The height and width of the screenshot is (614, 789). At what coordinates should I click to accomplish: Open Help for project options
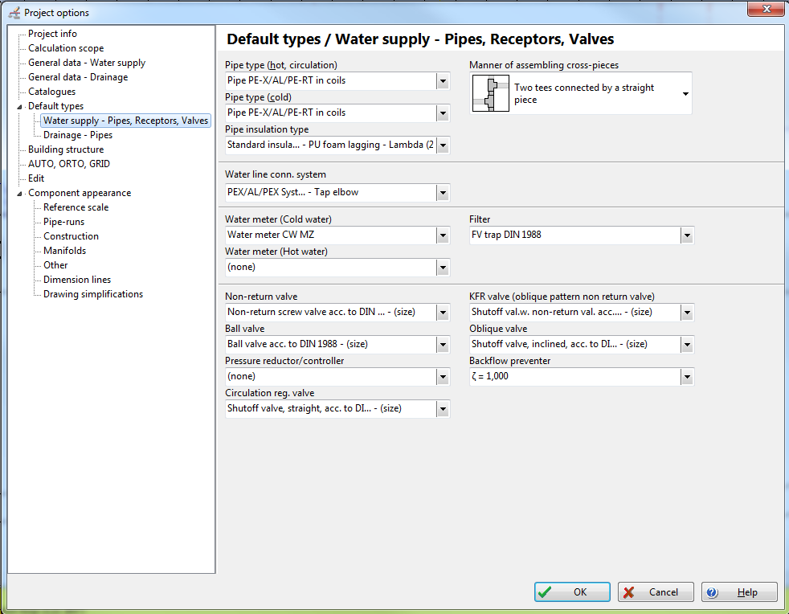click(x=739, y=592)
